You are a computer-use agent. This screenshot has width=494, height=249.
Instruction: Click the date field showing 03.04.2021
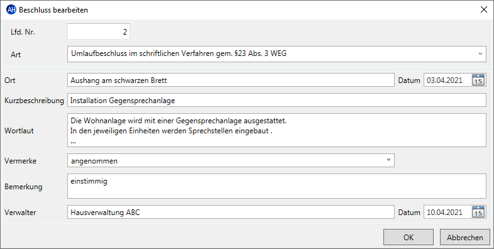click(x=447, y=80)
